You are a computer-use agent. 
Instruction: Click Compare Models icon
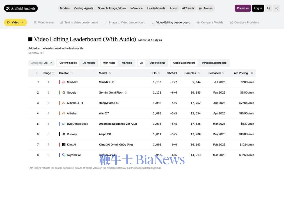pos(198,22)
